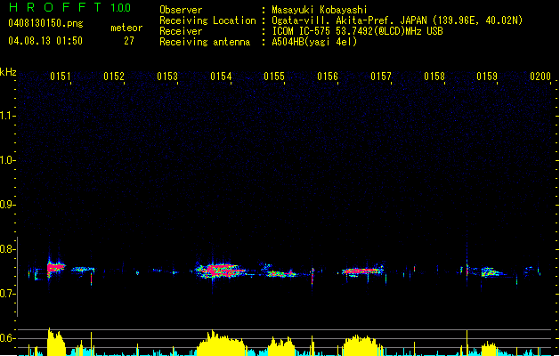Click the yellow power hump below 0154
The width and height of the screenshot is (560, 356).
coord(222,344)
